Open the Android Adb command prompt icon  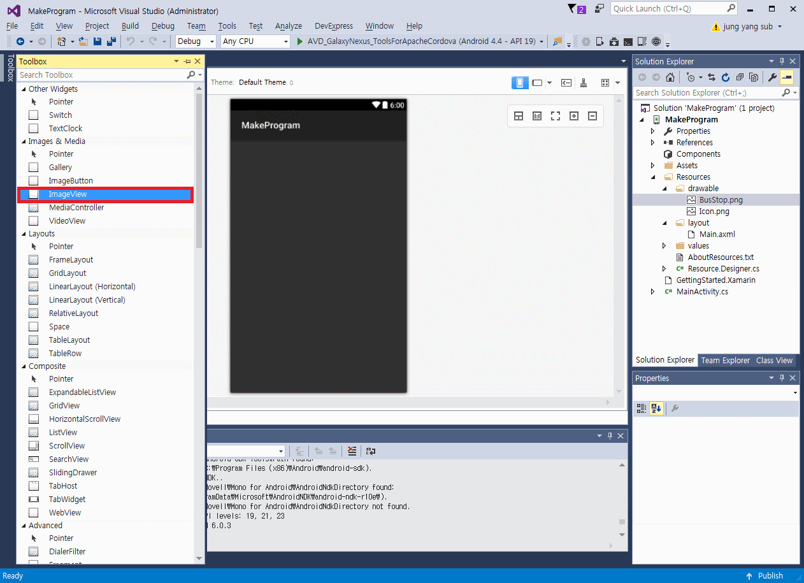(628, 41)
